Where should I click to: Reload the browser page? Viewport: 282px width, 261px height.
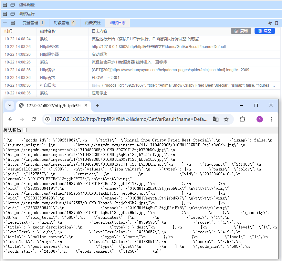coord(34,119)
